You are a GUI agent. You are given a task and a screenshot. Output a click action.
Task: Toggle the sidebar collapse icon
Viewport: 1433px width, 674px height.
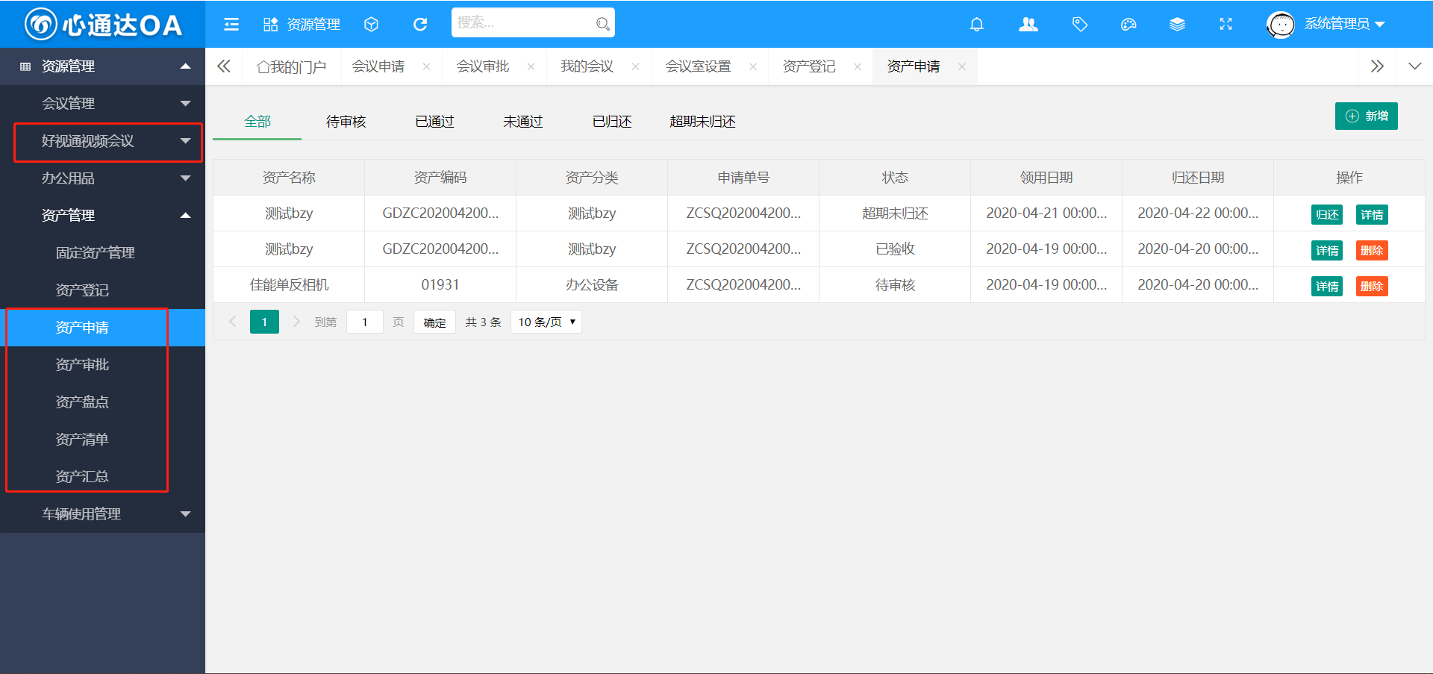[x=231, y=25]
